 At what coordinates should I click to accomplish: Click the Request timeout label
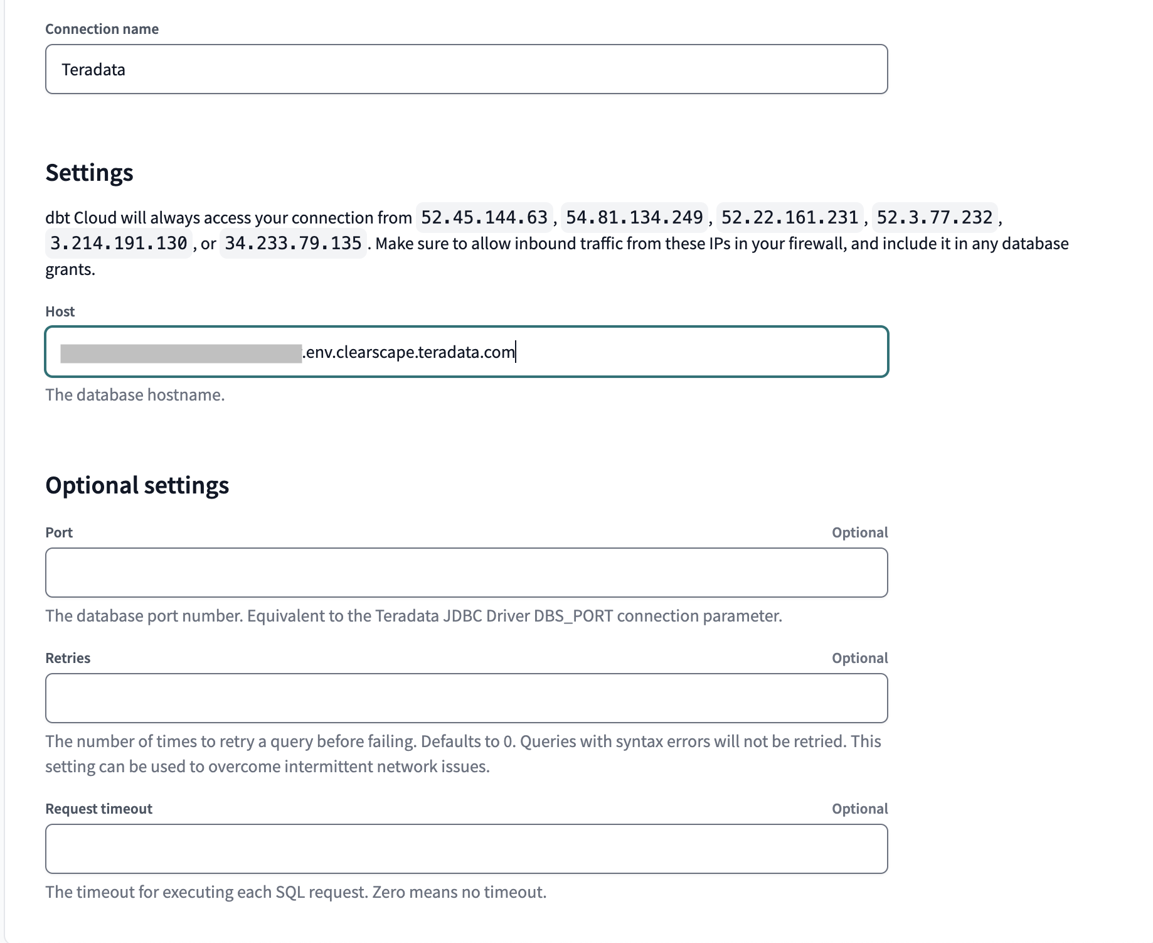pos(98,809)
